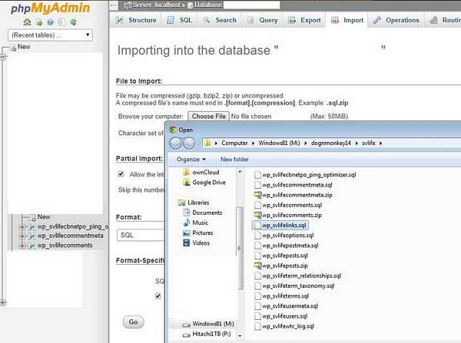
Task: Click New folder in the dialog
Action: (234, 159)
